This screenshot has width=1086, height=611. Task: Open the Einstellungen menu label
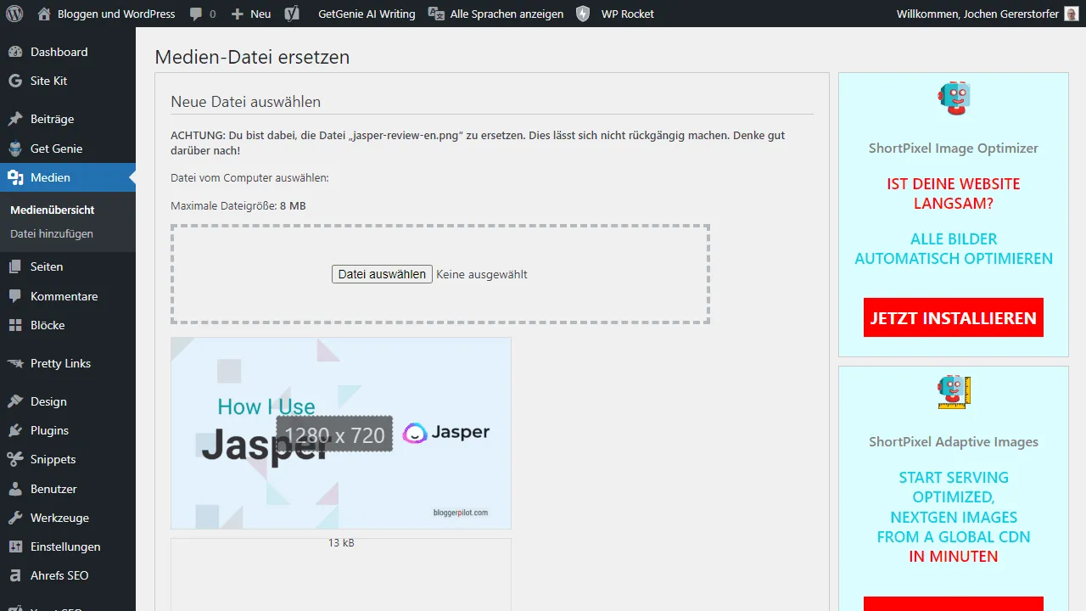tap(65, 547)
